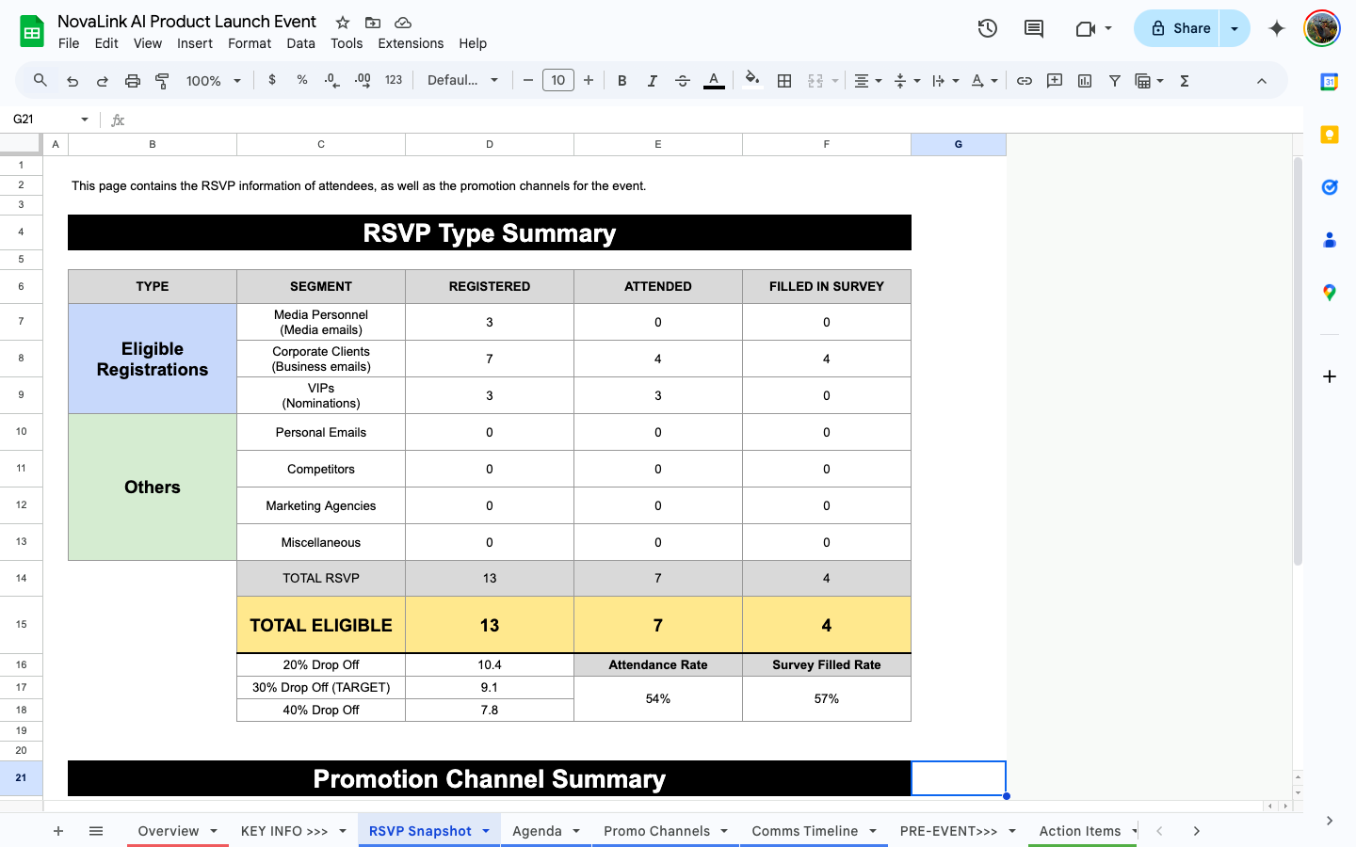Search the menus with the magnifier icon
This screenshot has height=847, width=1356.
40,81
